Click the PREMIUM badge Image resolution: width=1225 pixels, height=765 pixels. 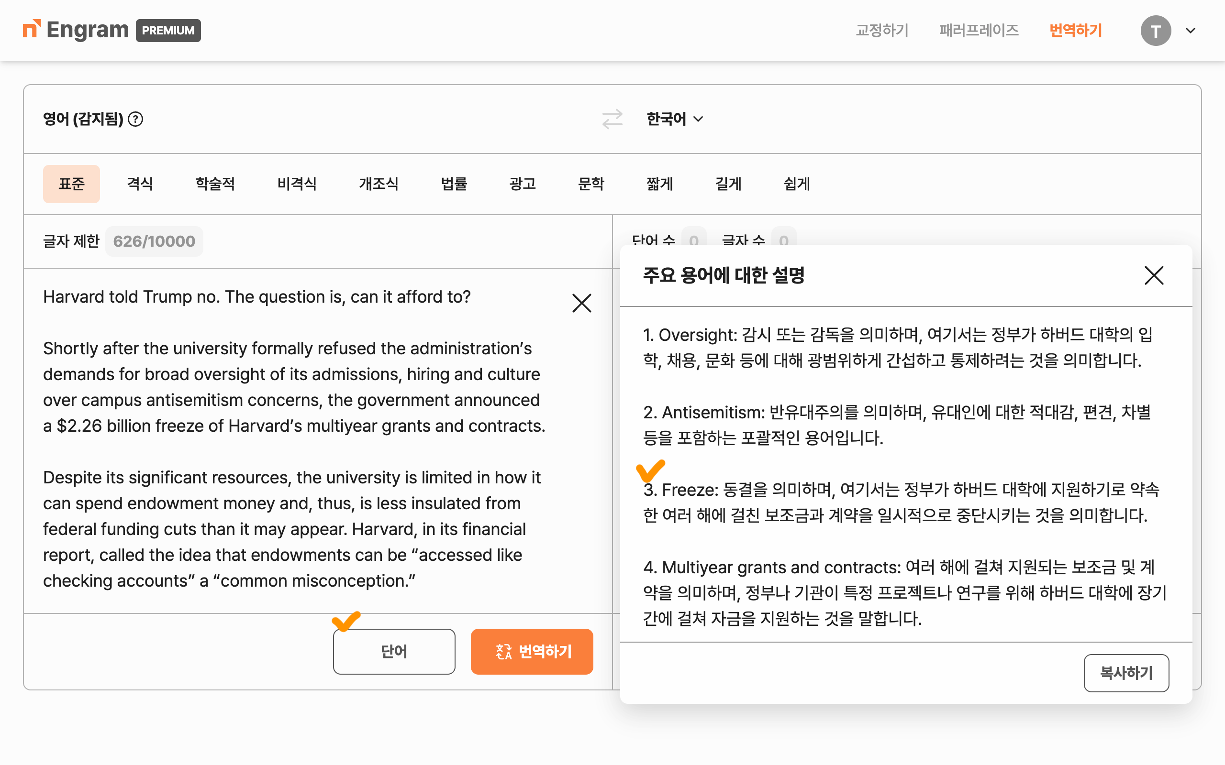pyautogui.click(x=168, y=30)
